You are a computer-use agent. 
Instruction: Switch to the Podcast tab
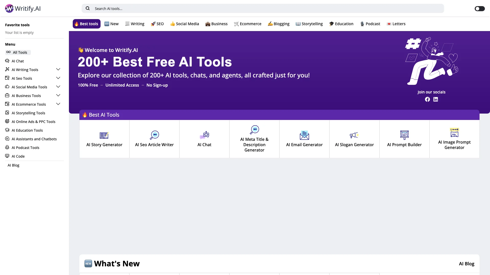point(370,24)
